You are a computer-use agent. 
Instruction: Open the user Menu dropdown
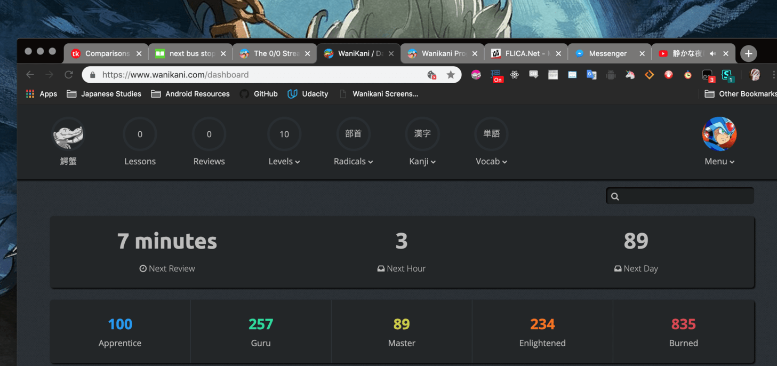[719, 161]
